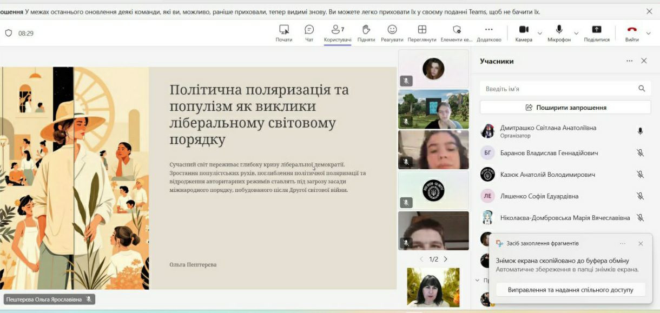
Task: Switch to the Користувачі participants tab
Action: click(338, 32)
